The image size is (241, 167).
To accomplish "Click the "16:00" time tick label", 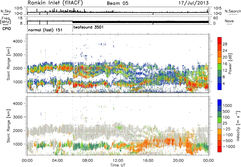I will (148, 161).
